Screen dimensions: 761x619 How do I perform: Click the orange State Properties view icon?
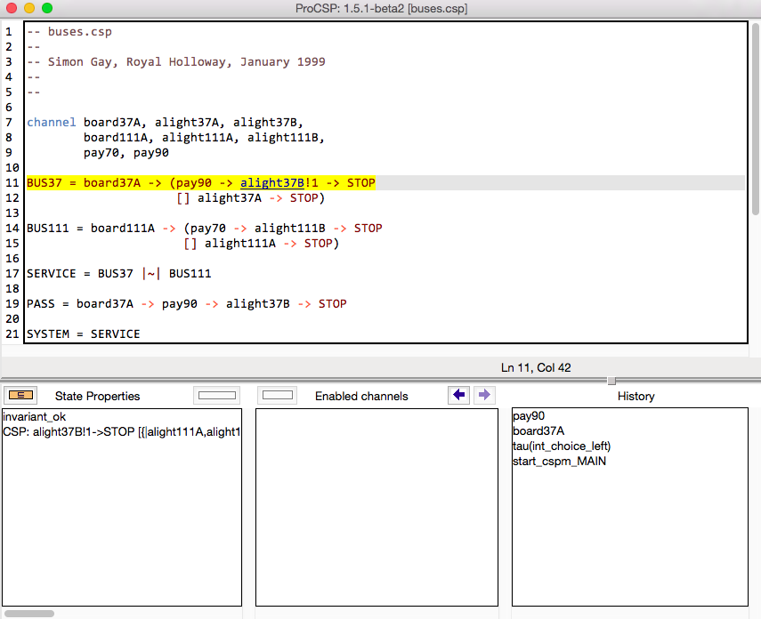click(x=19, y=395)
